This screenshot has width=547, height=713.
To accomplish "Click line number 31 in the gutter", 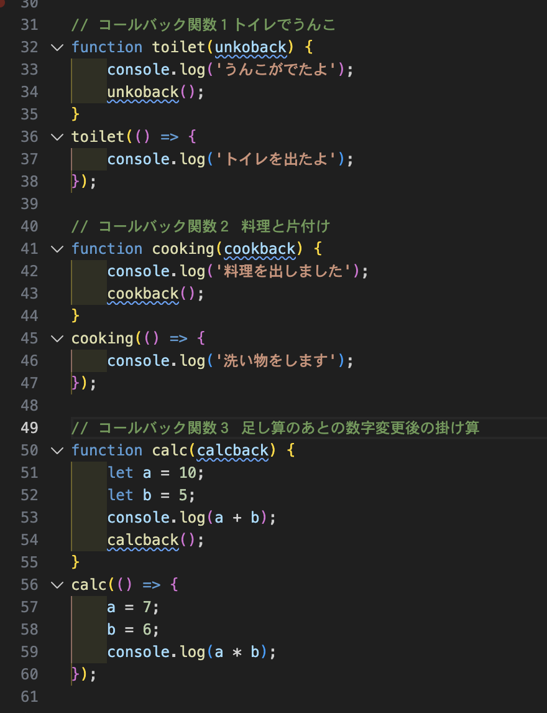I will [30, 24].
